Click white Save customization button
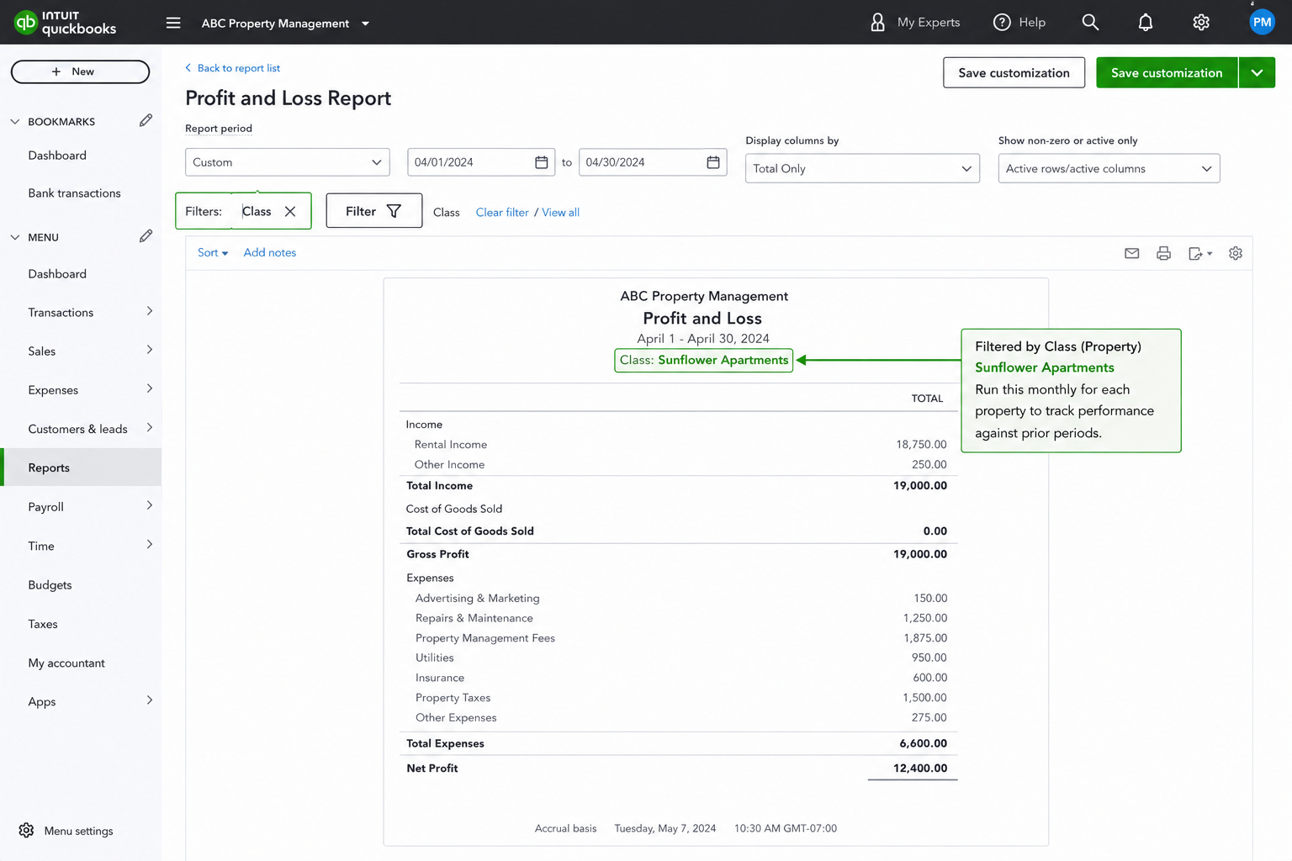Viewport: 1292px width, 861px height. pyautogui.click(x=1014, y=72)
